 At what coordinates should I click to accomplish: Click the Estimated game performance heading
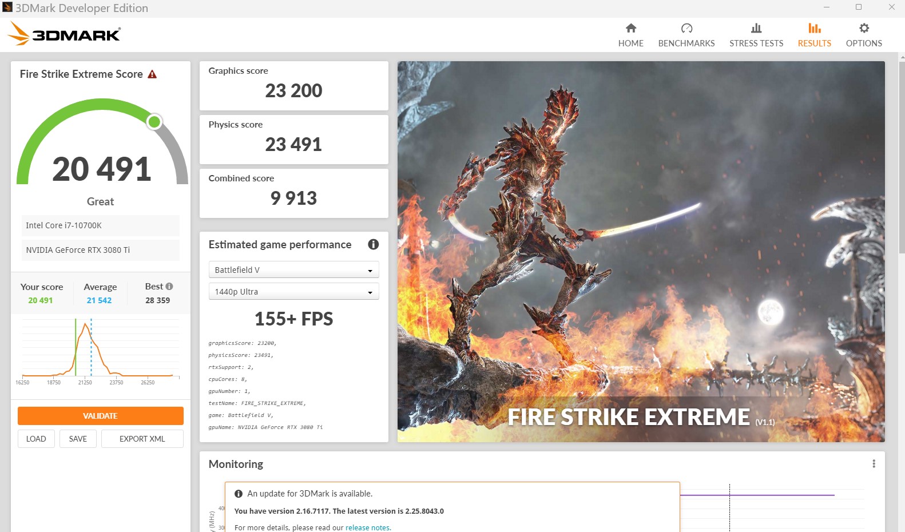[x=280, y=245]
